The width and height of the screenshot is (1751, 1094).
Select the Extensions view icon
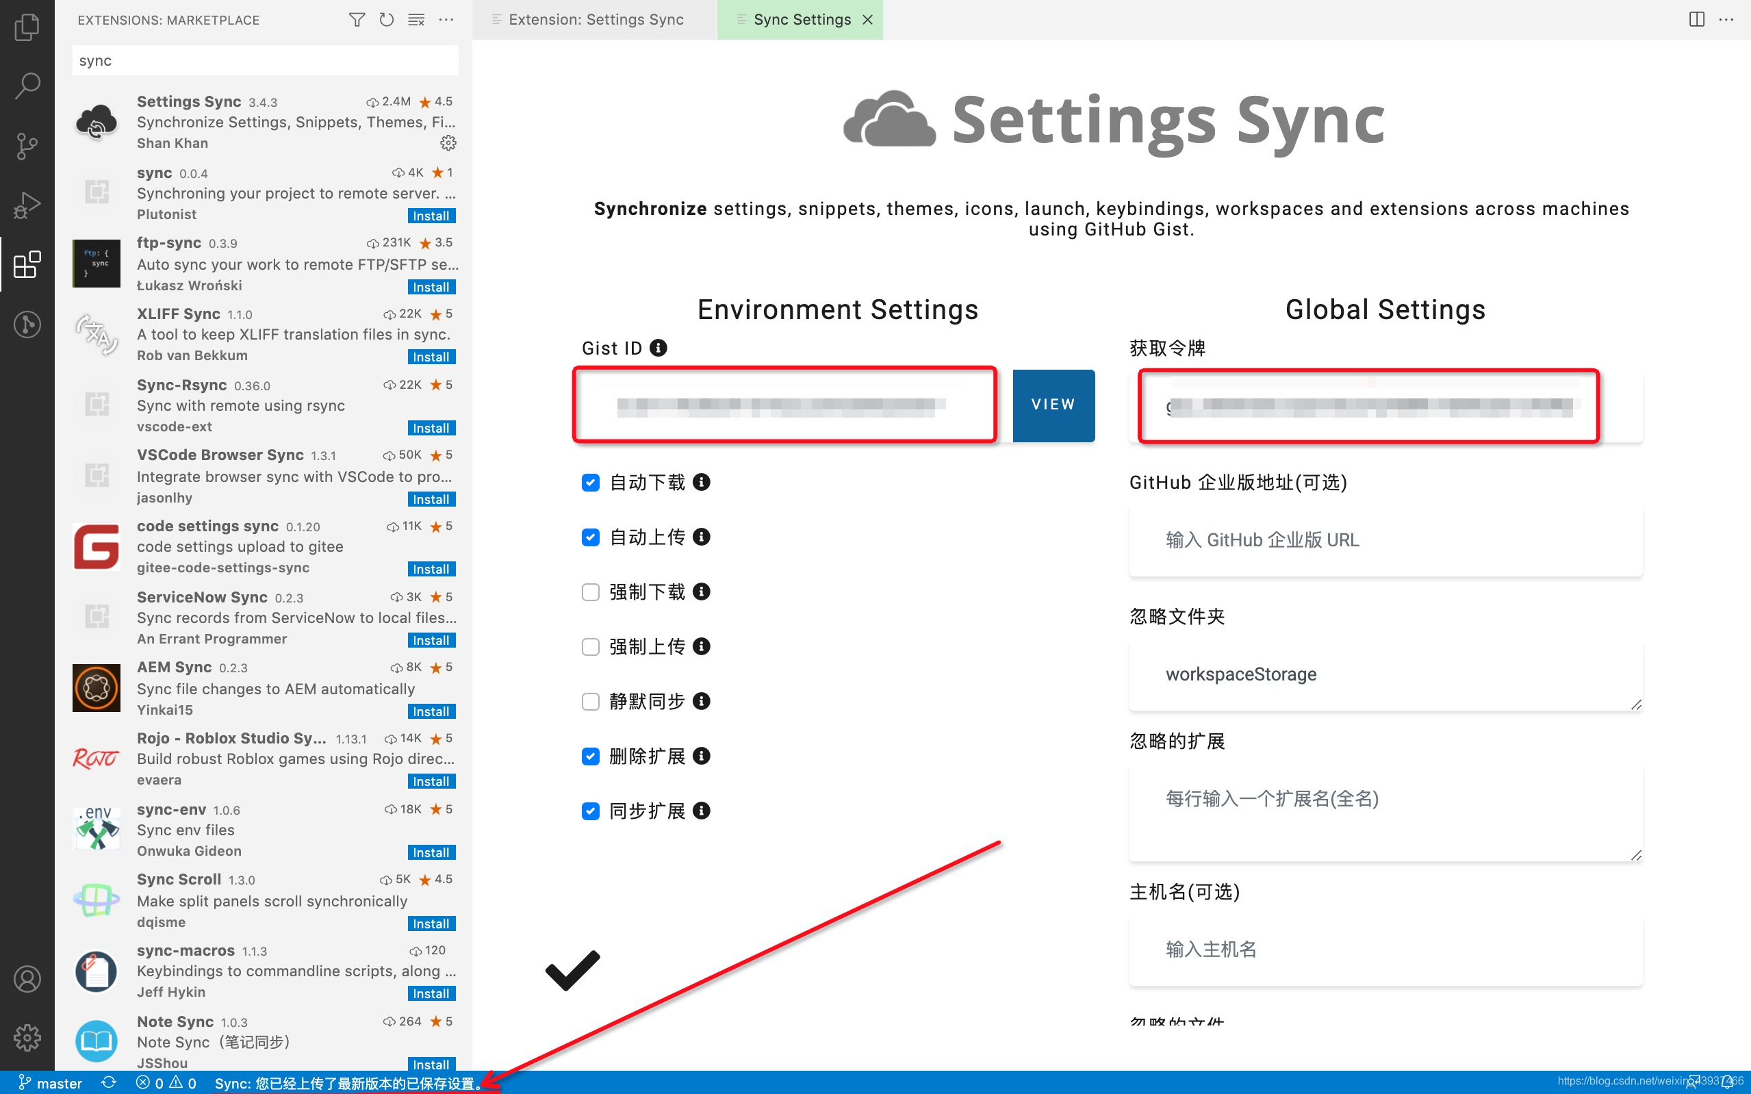[x=27, y=265]
